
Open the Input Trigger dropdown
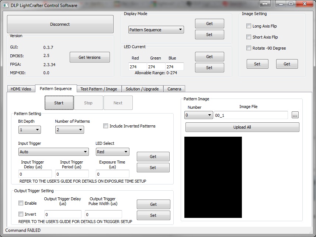tap(53, 152)
